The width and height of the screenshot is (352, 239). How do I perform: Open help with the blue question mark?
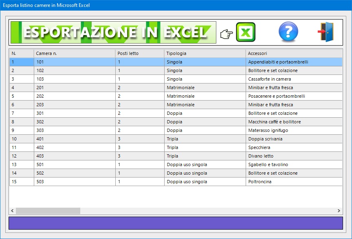pos(288,32)
